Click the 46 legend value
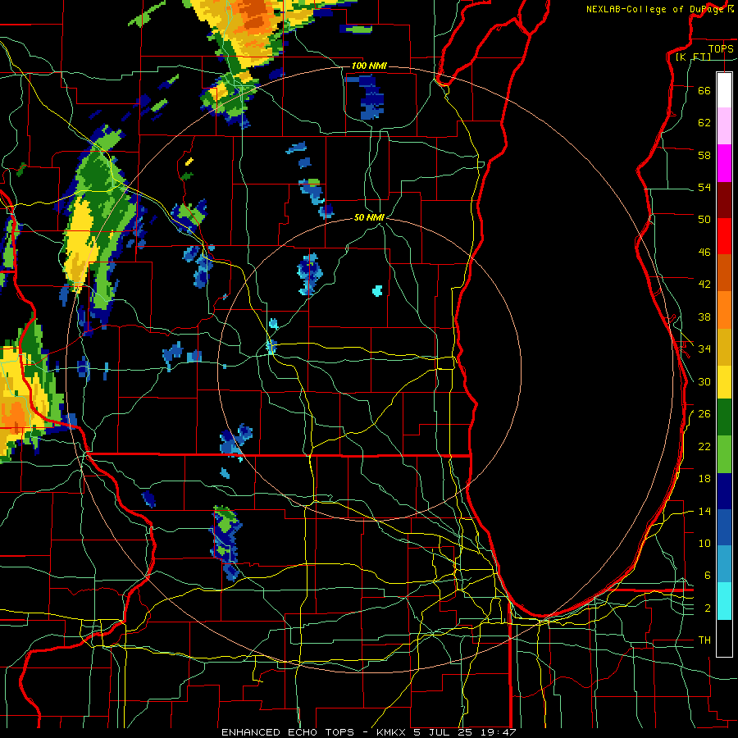 [x=704, y=253]
